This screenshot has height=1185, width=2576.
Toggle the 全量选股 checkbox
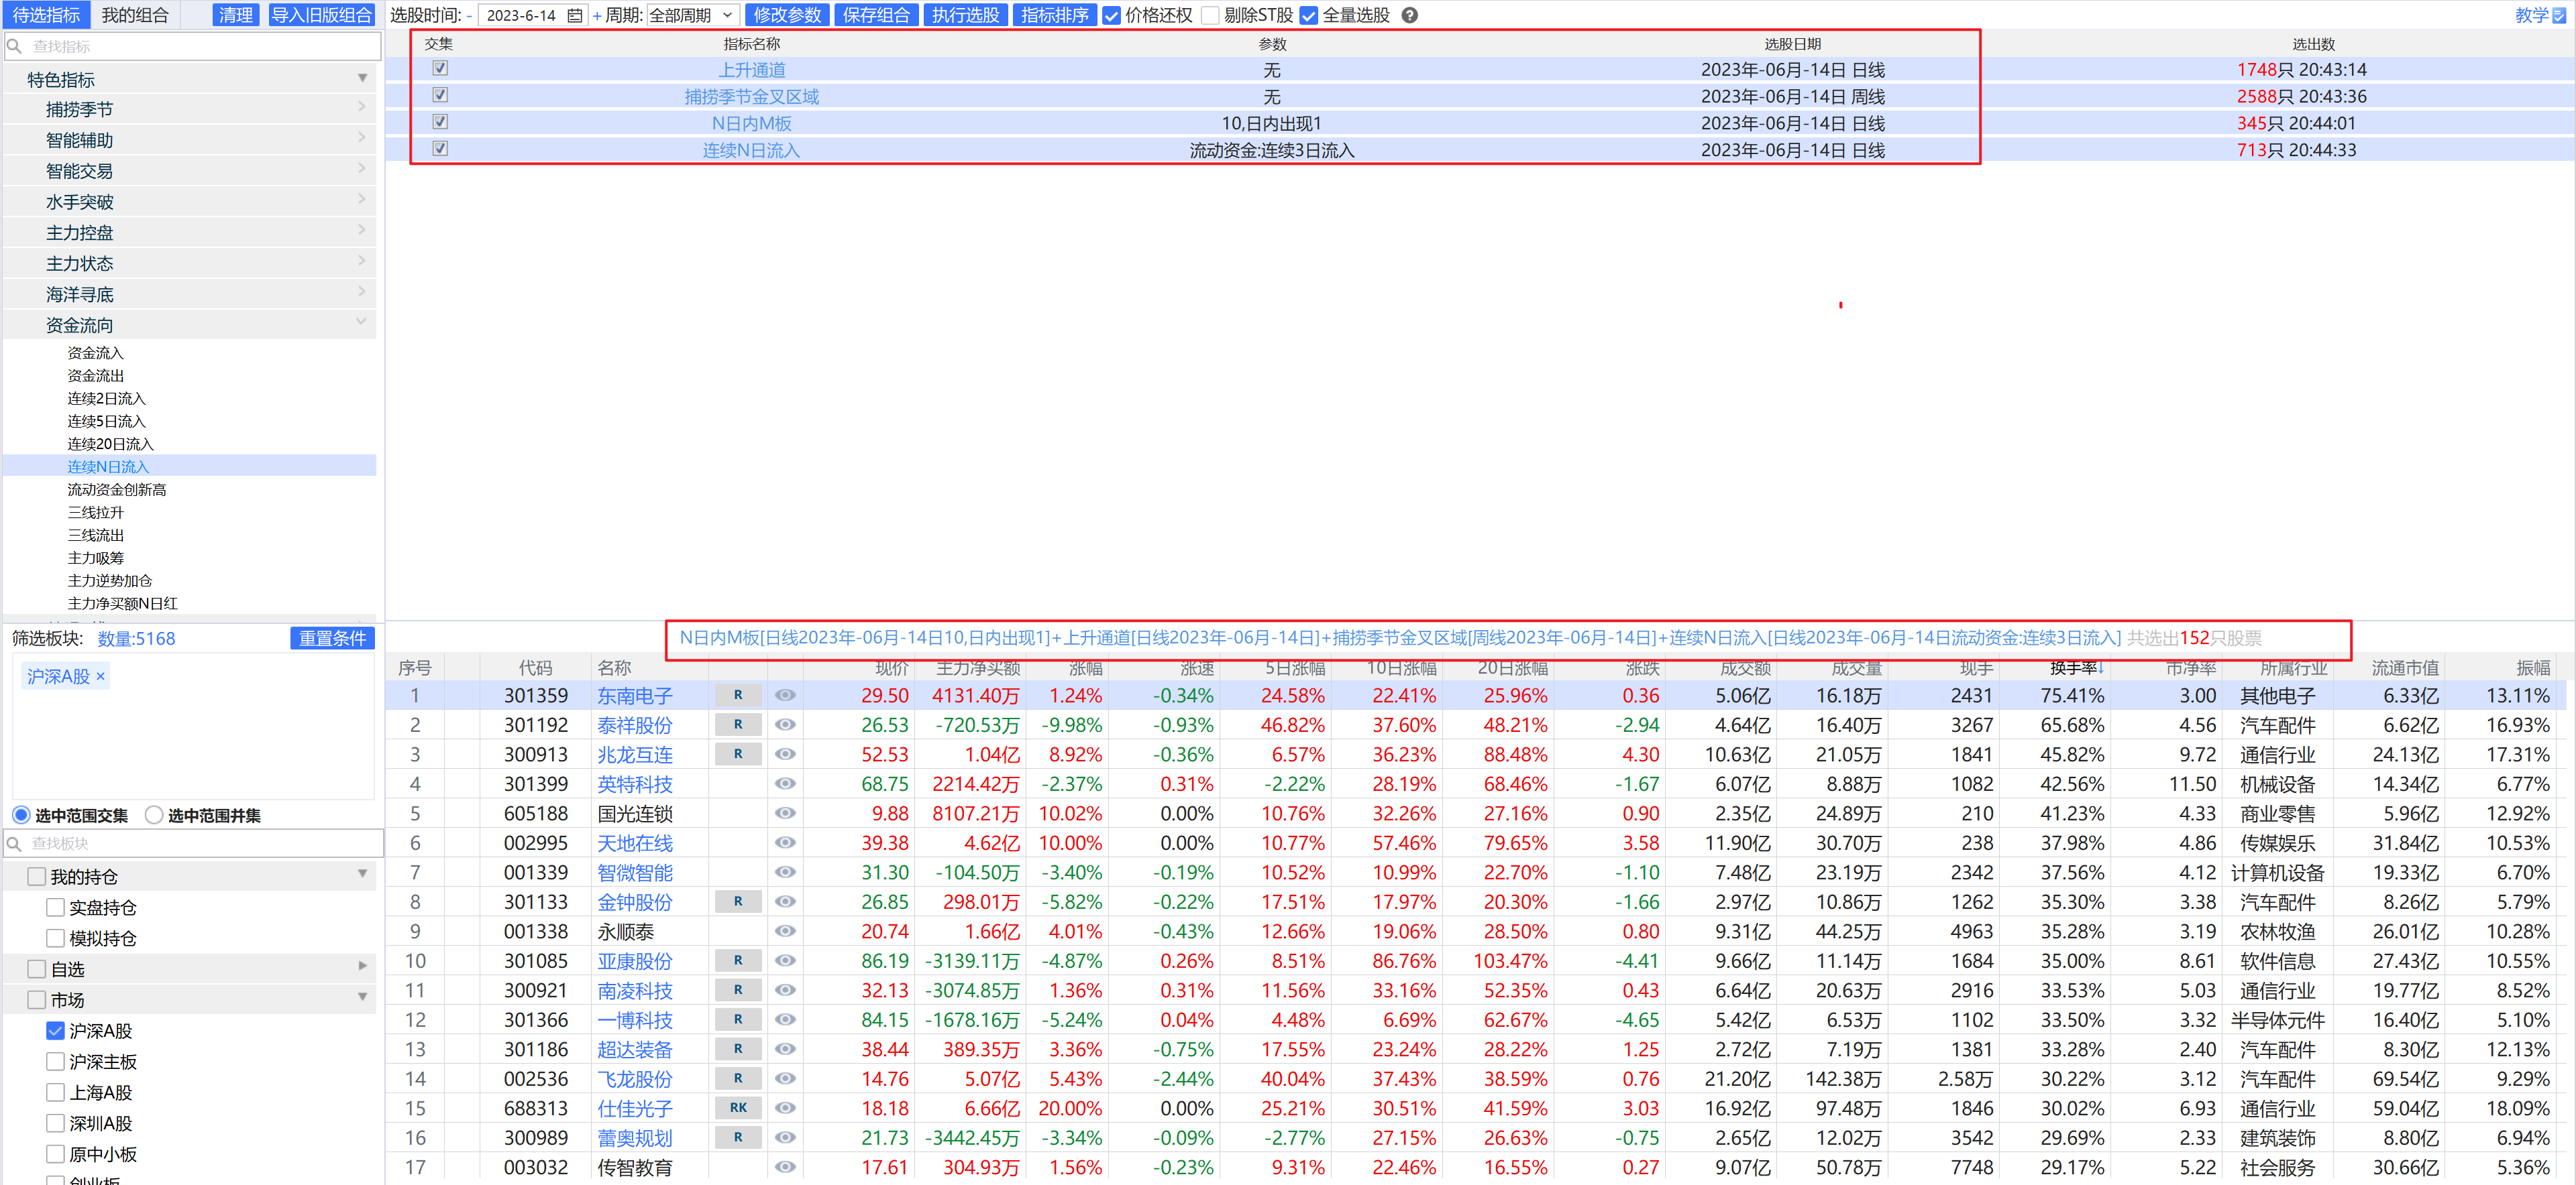pos(1308,16)
